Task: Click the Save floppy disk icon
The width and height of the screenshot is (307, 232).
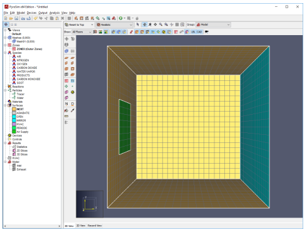Action: pyautogui.click(x=16, y=18)
